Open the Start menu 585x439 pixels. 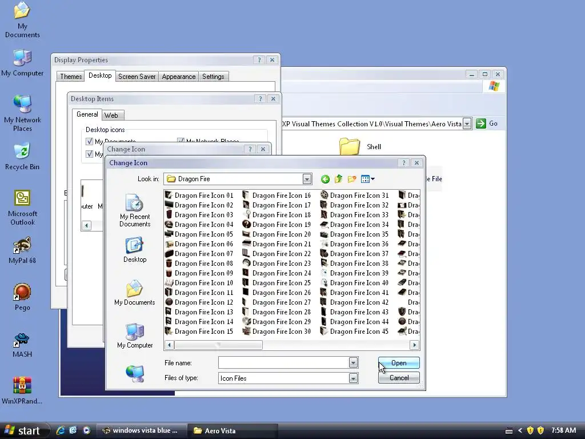tap(25, 431)
